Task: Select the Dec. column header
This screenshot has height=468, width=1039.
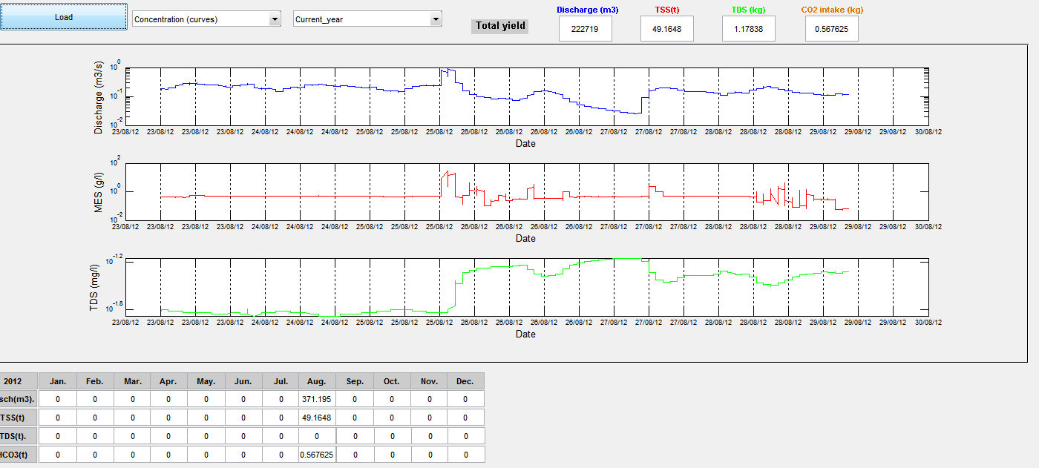Action: tap(465, 381)
